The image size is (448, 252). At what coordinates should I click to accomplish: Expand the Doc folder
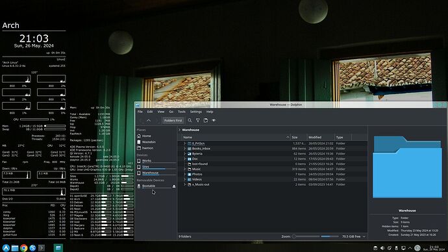(x=184, y=159)
